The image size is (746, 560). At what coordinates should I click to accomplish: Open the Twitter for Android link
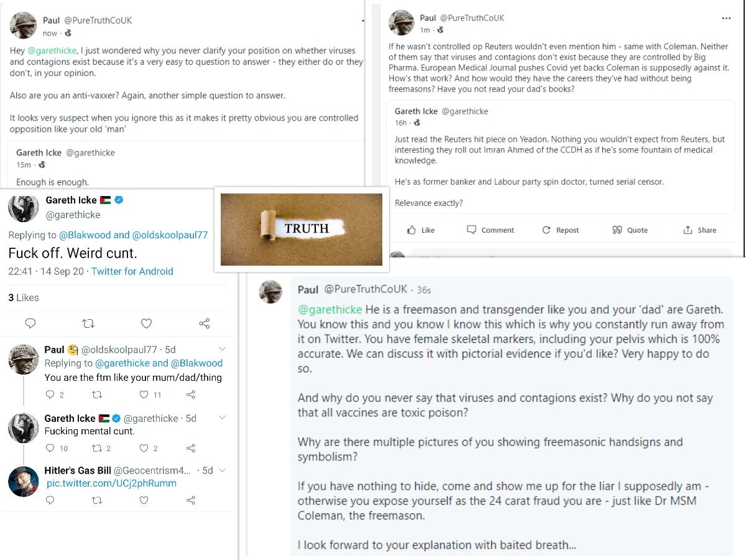click(x=132, y=271)
